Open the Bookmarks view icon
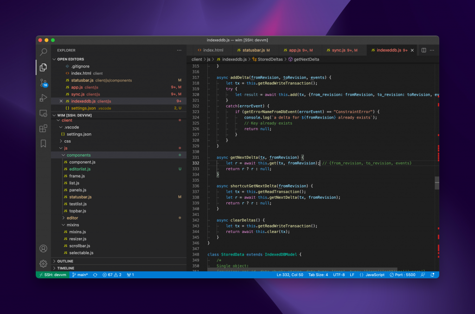The image size is (475, 314). click(x=43, y=144)
